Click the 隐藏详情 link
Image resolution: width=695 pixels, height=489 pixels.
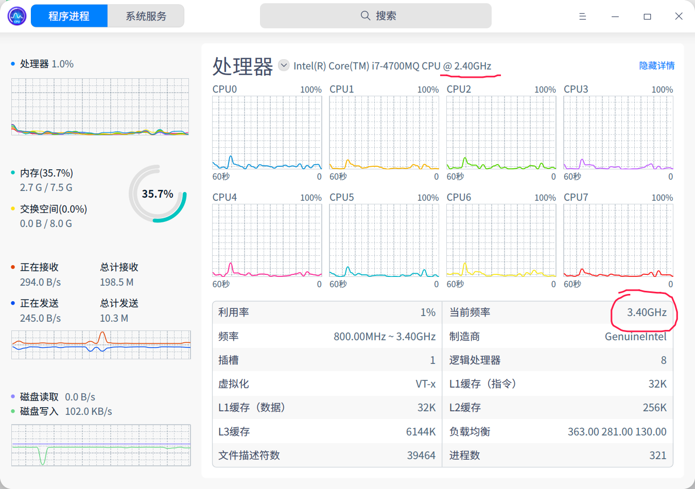(x=656, y=65)
